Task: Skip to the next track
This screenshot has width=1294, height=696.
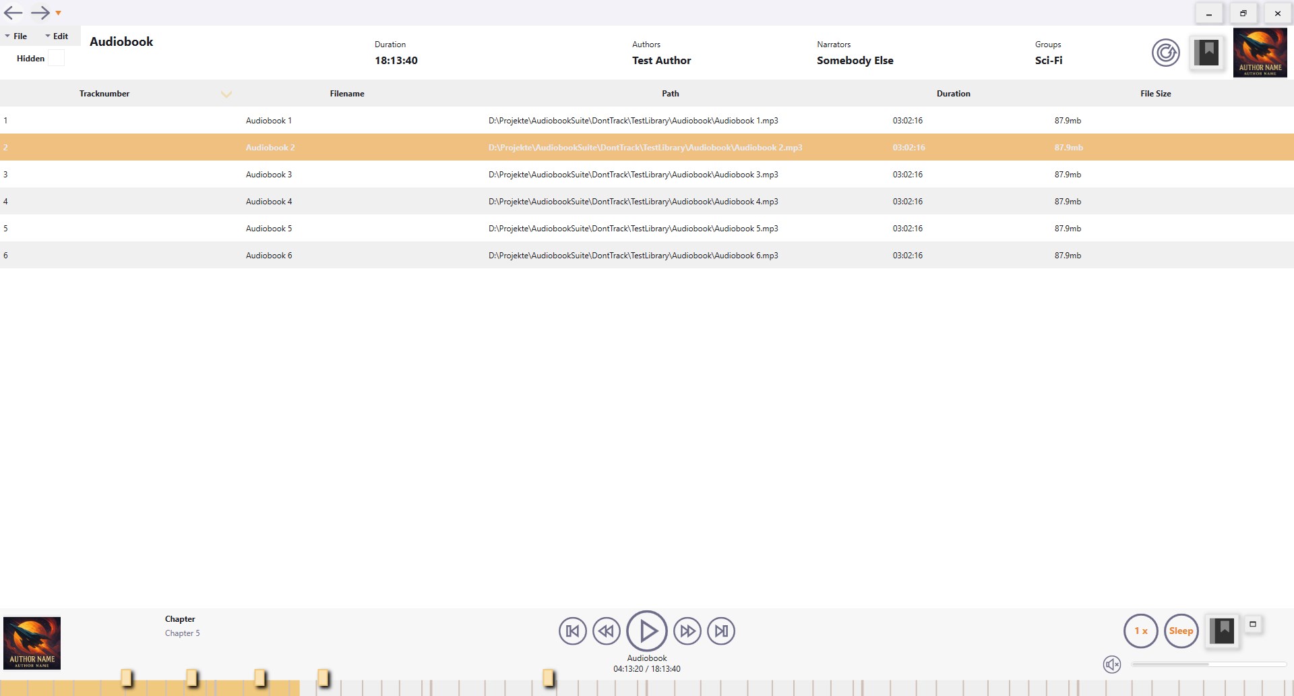Action: pyautogui.click(x=720, y=631)
